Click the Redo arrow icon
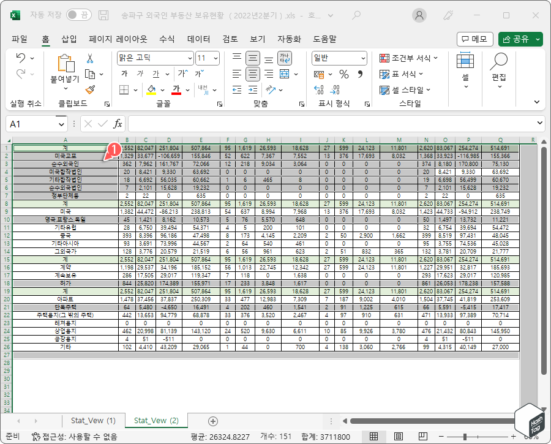This screenshot has height=444, width=551. [21, 74]
